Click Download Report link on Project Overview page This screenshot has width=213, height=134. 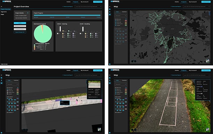point(68,7)
